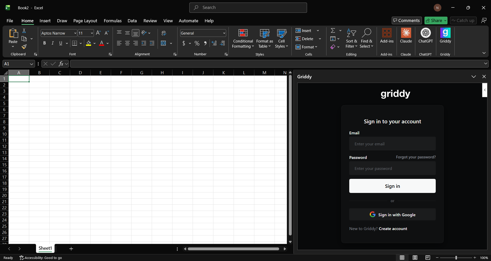The height and width of the screenshot is (261, 491).
Task: Switch to the Formulas ribbon tab
Action: 113,21
